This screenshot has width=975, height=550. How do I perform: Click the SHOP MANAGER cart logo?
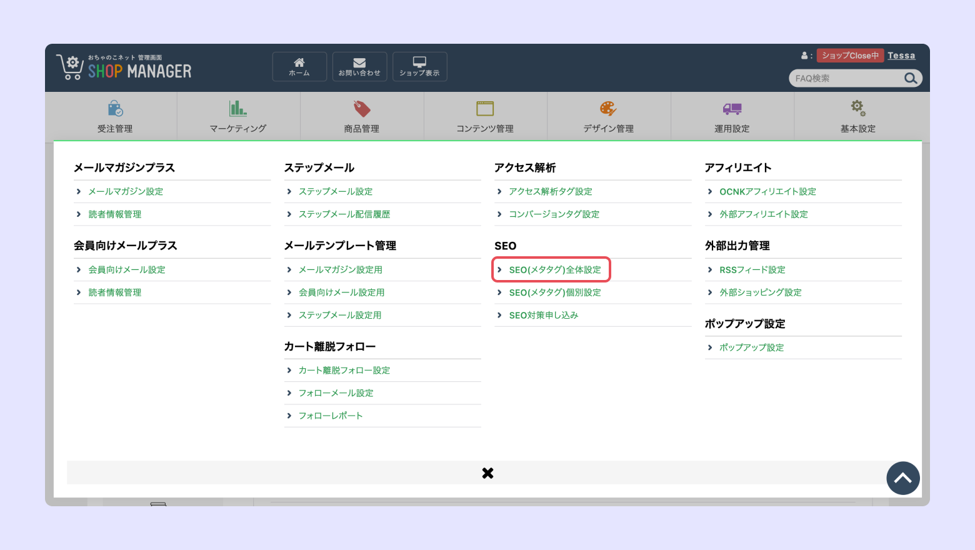124,67
